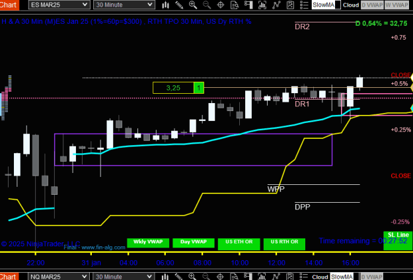Image resolution: width=413 pixels, height=280 pixels.
Task: Select the orange Chart tab of NQ window
Action: pyautogui.click(x=9, y=277)
